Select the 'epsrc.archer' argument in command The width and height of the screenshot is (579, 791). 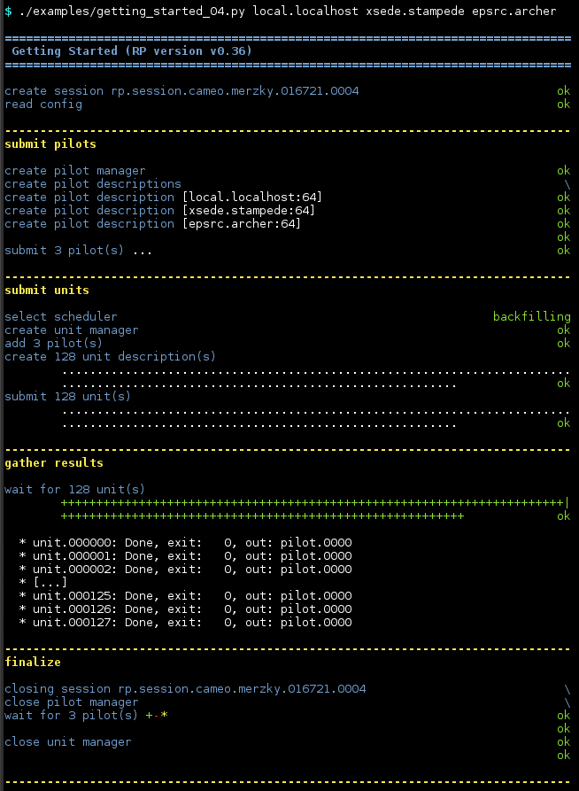(x=514, y=12)
